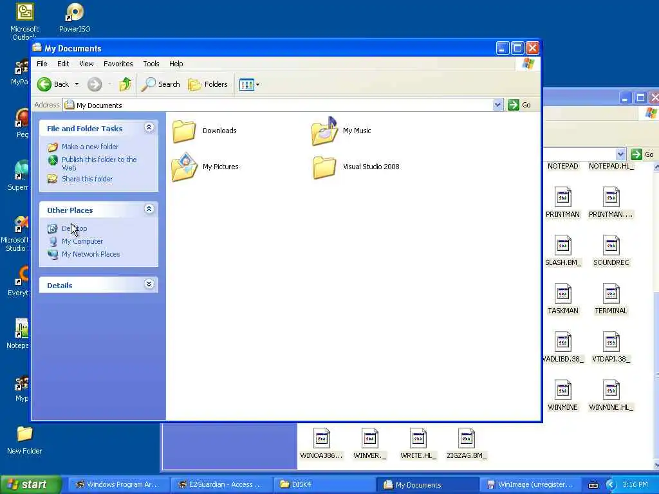Select the TERMINAL file icon
Viewport: 659px width, 494px height.
pyautogui.click(x=611, y=293)
